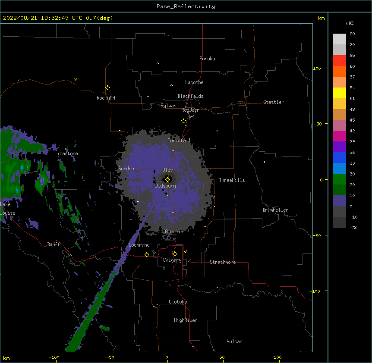
Task: Select the yellow V marker just east of Calgary
Action: [x=185, y=252]
